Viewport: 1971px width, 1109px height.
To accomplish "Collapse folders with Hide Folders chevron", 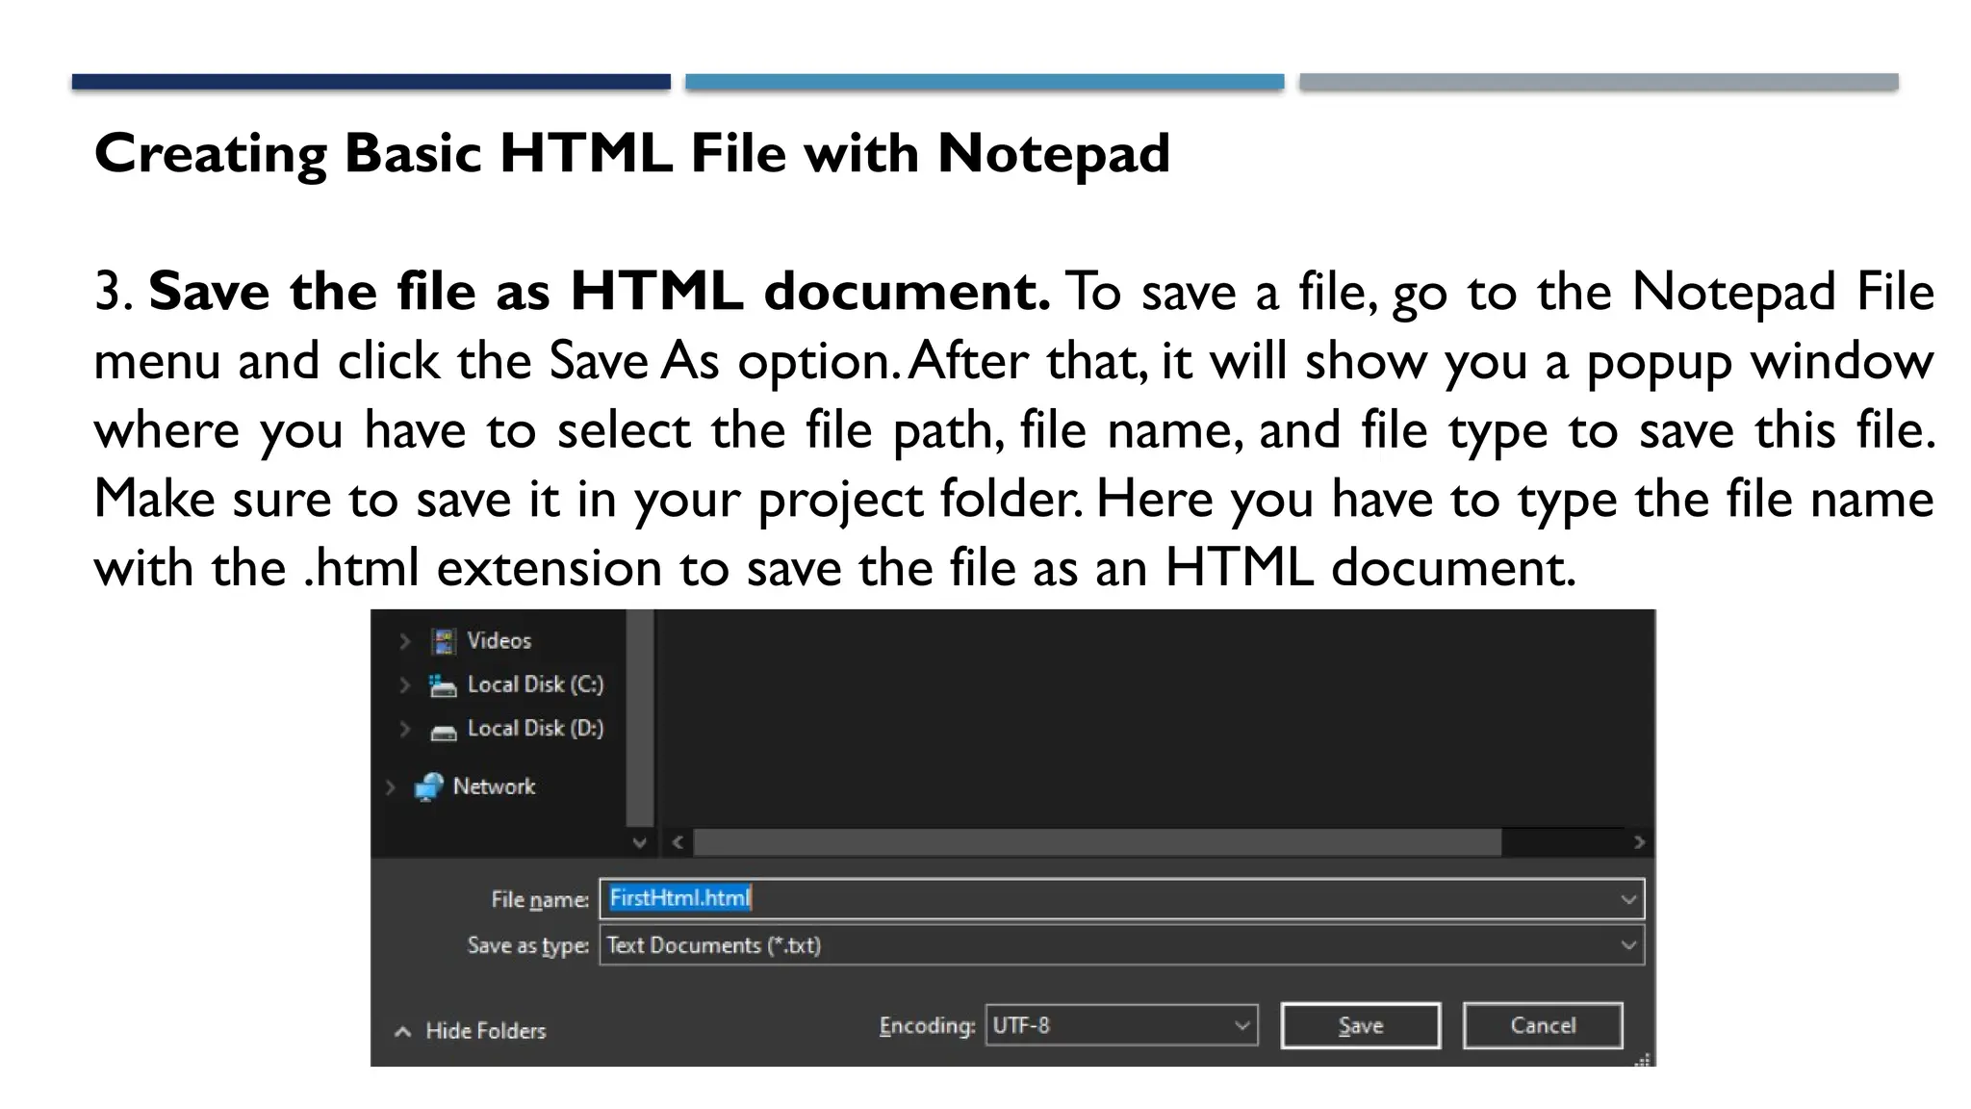I will point(403,1031).
